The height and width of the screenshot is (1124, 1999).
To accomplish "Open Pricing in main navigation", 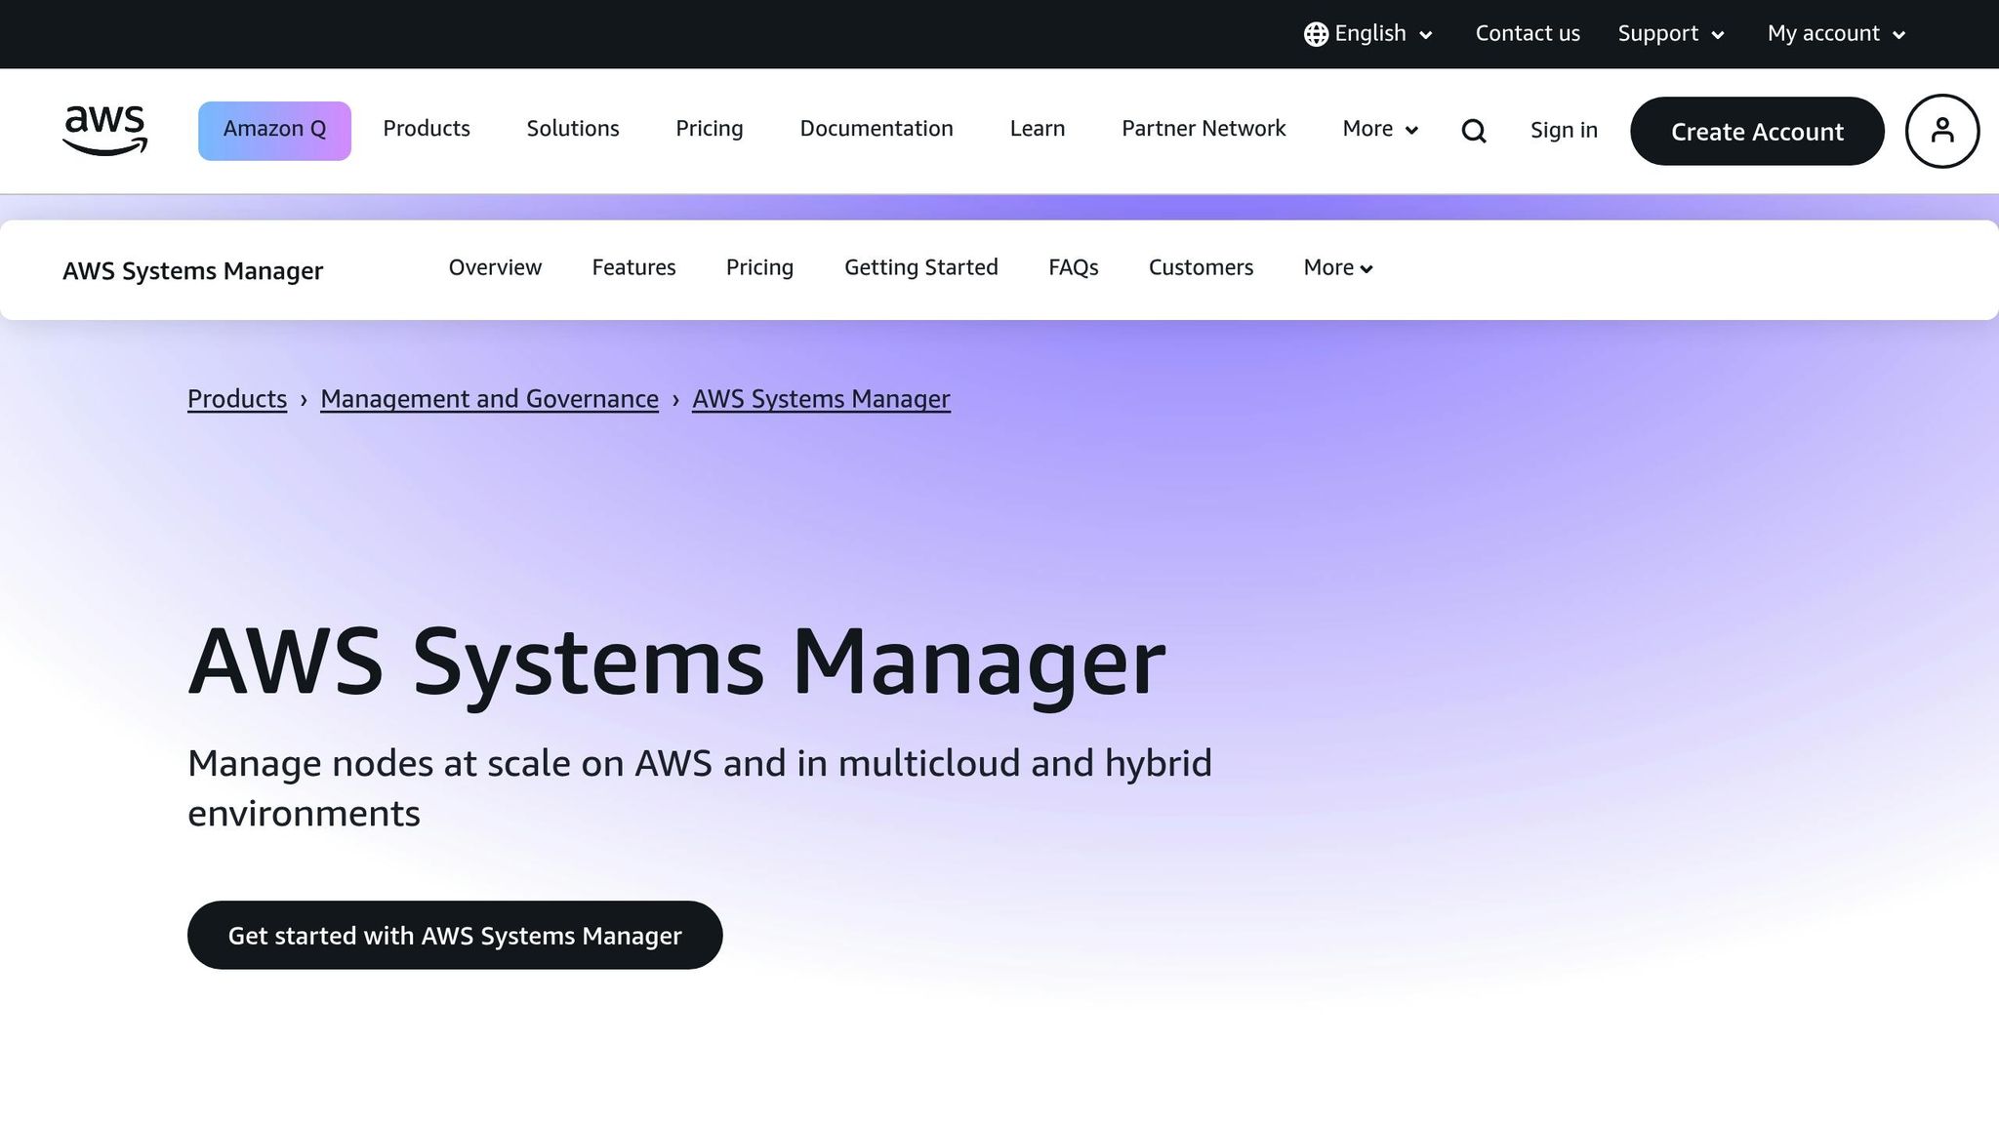I will (x=710, y=129).
